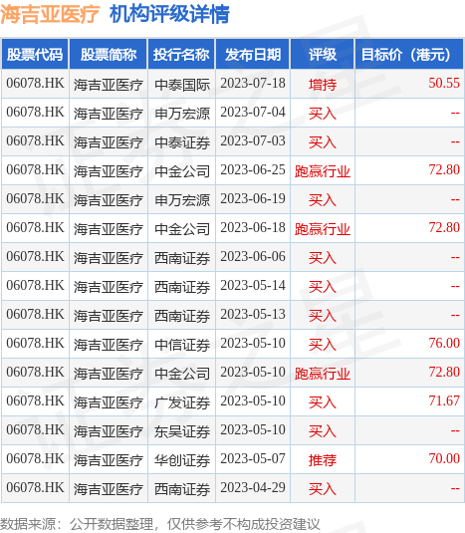This screenshot has height=533, width=465.
Task: Click target price 76.00
Action: pos(444,344)
